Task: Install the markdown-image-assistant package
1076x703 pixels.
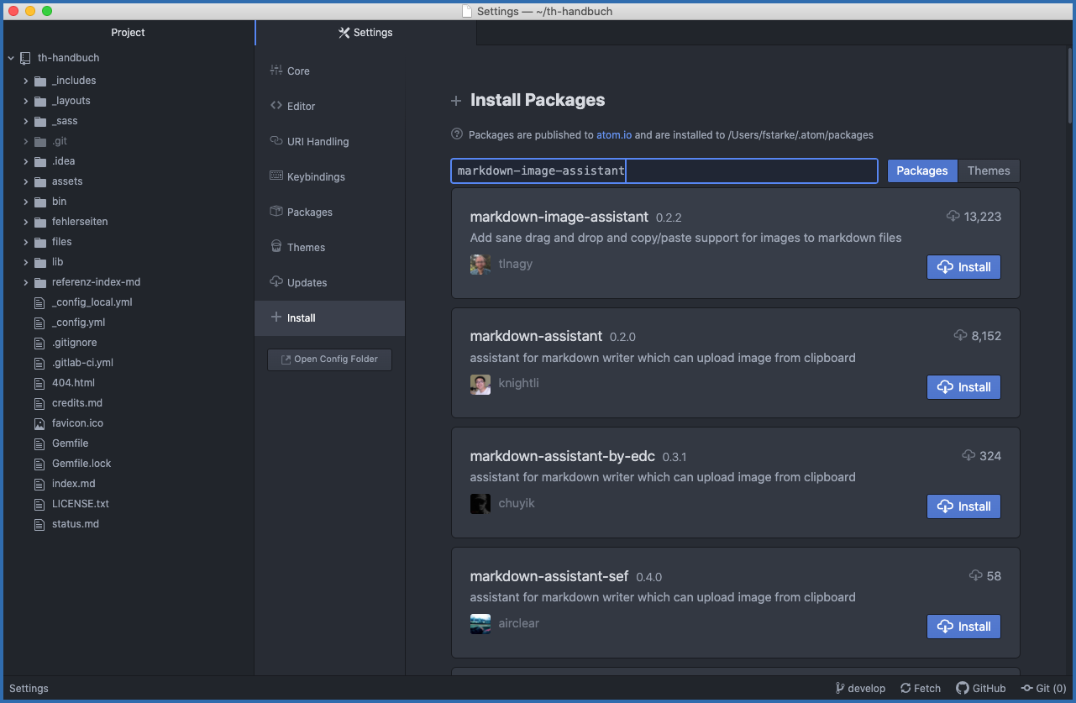Action: point(963,266)
